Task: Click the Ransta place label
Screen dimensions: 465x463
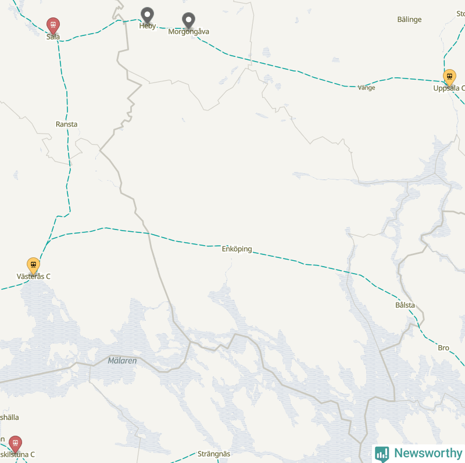Action: coord(66,124)
